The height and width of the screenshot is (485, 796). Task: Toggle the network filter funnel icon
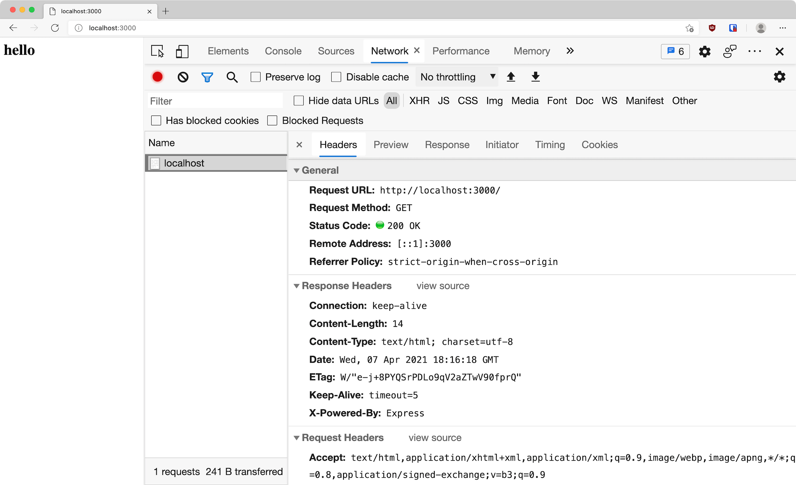point(207,77)
